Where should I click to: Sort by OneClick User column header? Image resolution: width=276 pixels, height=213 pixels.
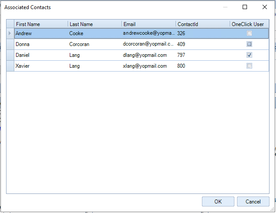tap(250, 24)
